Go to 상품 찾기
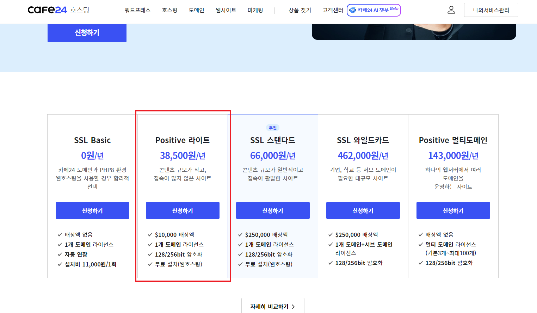The image size is (537, 313). (300, 10)
